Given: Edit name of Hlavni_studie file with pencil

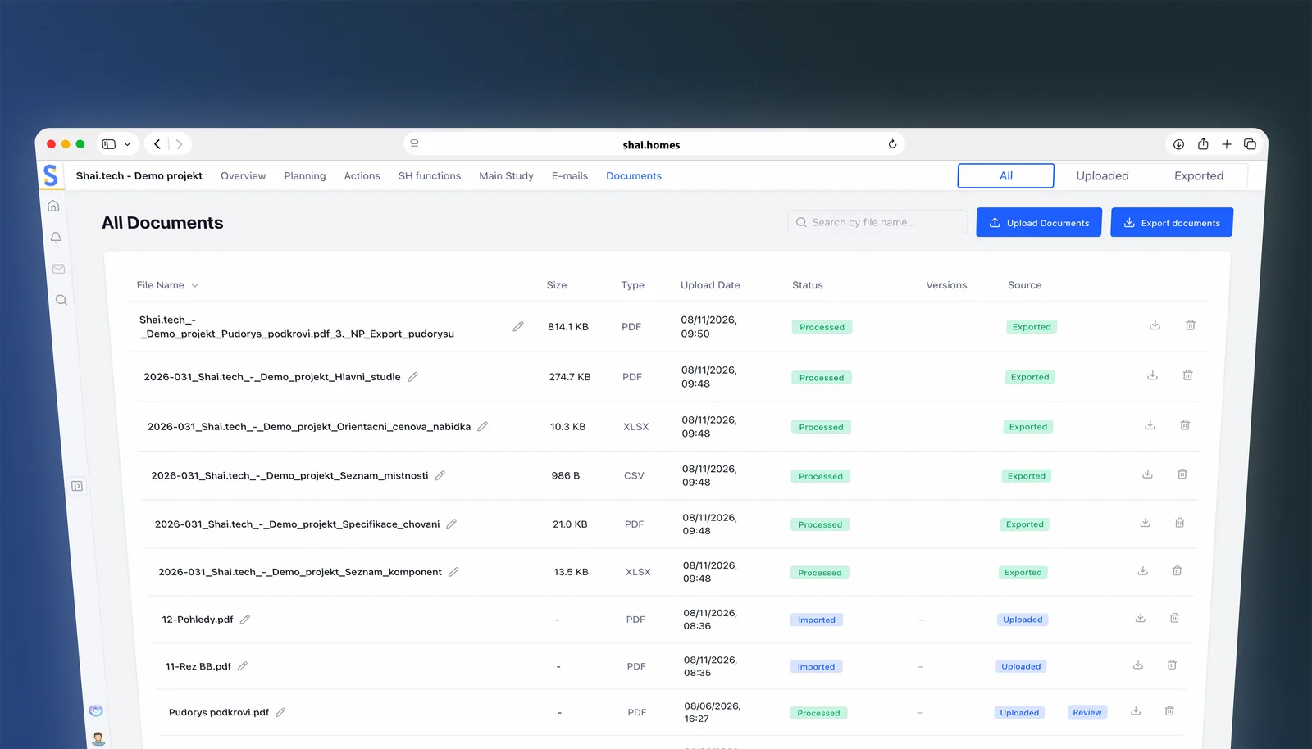Looking at the screenshot, I should point(413,377).
